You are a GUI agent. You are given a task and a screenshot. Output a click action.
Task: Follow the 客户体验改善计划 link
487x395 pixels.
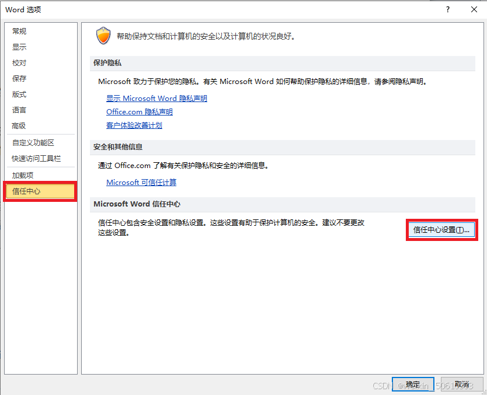tap(134, 125)
